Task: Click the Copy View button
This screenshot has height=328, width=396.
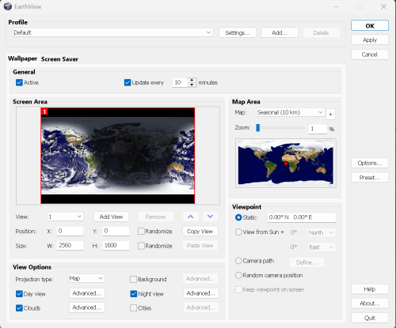Action: [x=200, y=232]
